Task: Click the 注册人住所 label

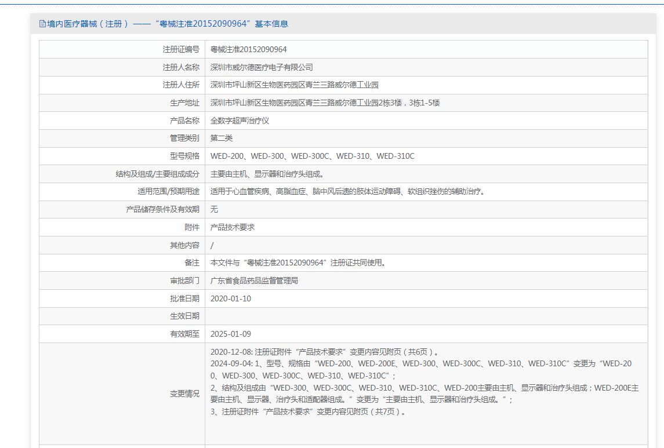Action: (181, 85)
